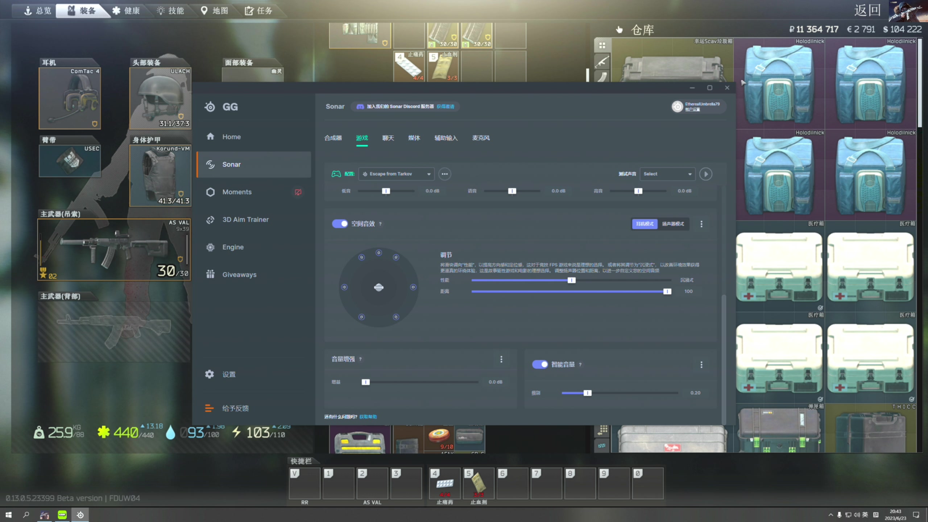
Task: Open the 任务 tasks tab in game
Action: pos(259,11)
